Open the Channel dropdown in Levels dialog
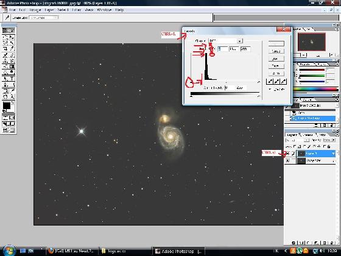 240,41
